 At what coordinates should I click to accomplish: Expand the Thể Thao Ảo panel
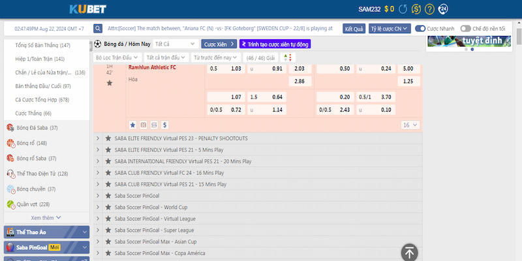pos(46,232)
